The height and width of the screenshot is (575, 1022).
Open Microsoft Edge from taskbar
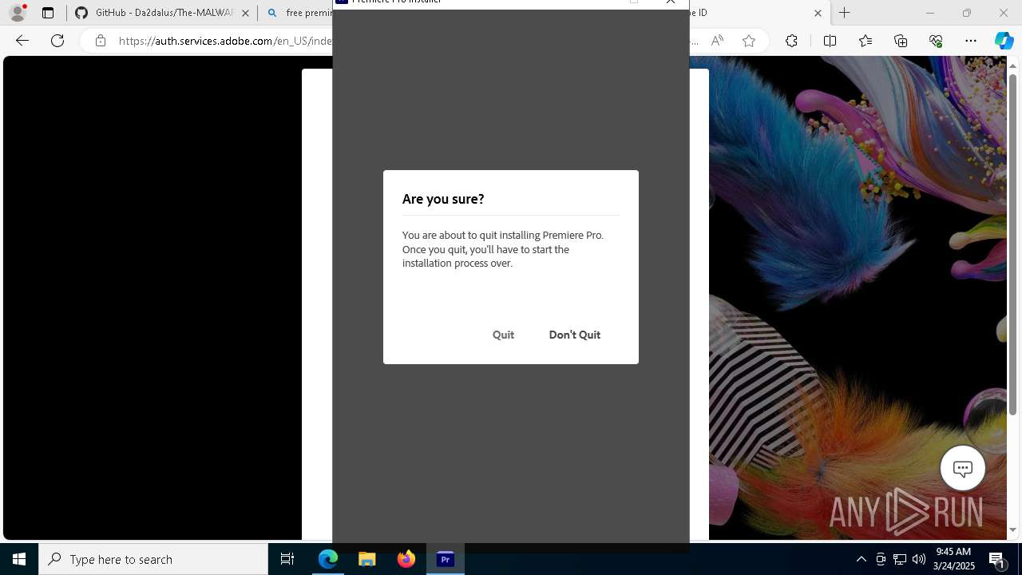(328, 559)
